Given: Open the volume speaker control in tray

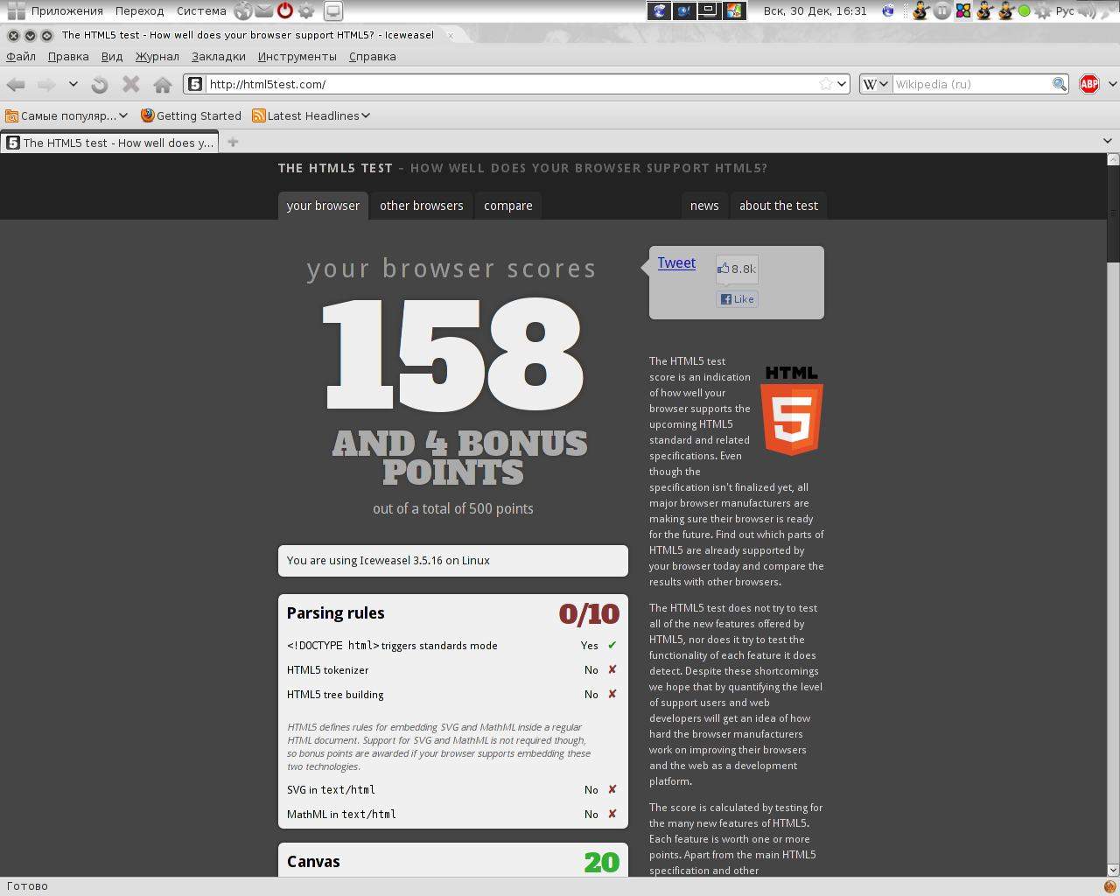Looking at the screenshot, I should (x=1088, y=10).
